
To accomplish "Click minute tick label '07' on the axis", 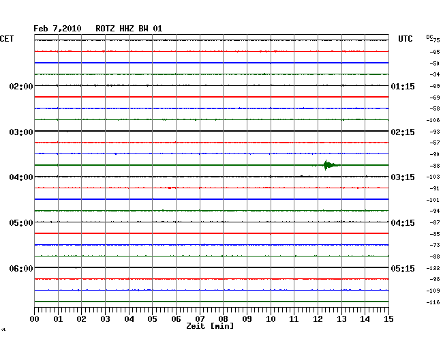I will [200, 319].
